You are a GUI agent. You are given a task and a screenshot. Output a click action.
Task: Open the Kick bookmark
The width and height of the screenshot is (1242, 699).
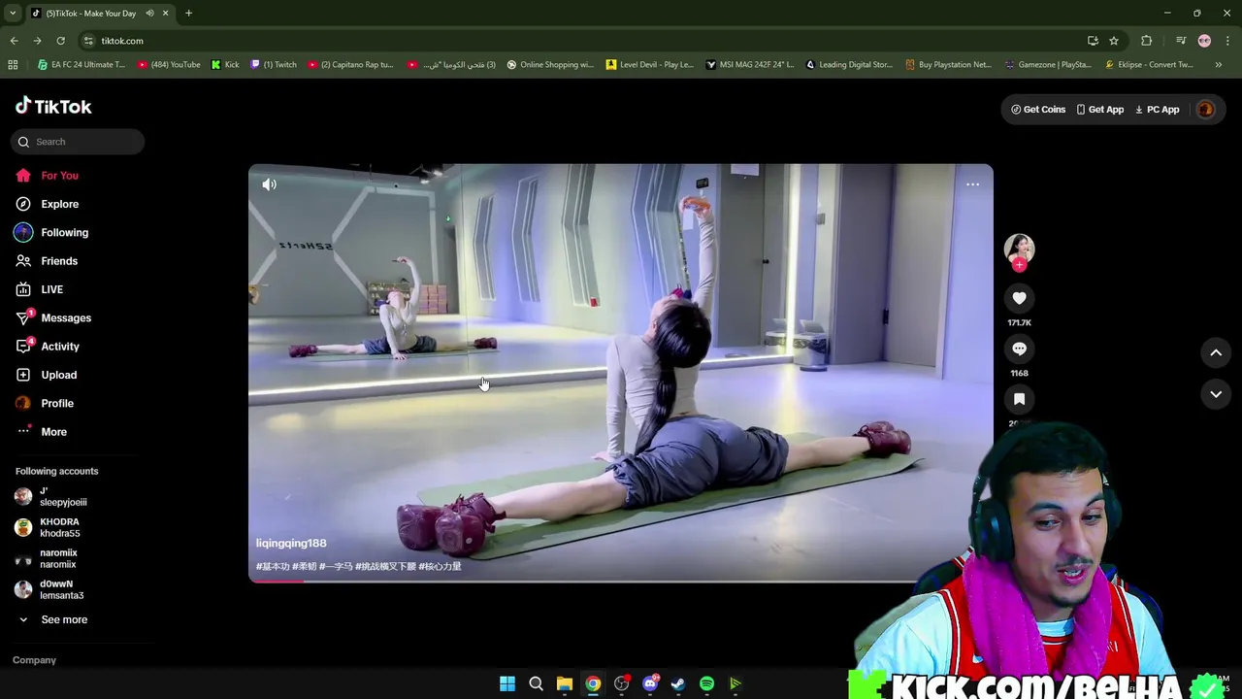[225, 65]
